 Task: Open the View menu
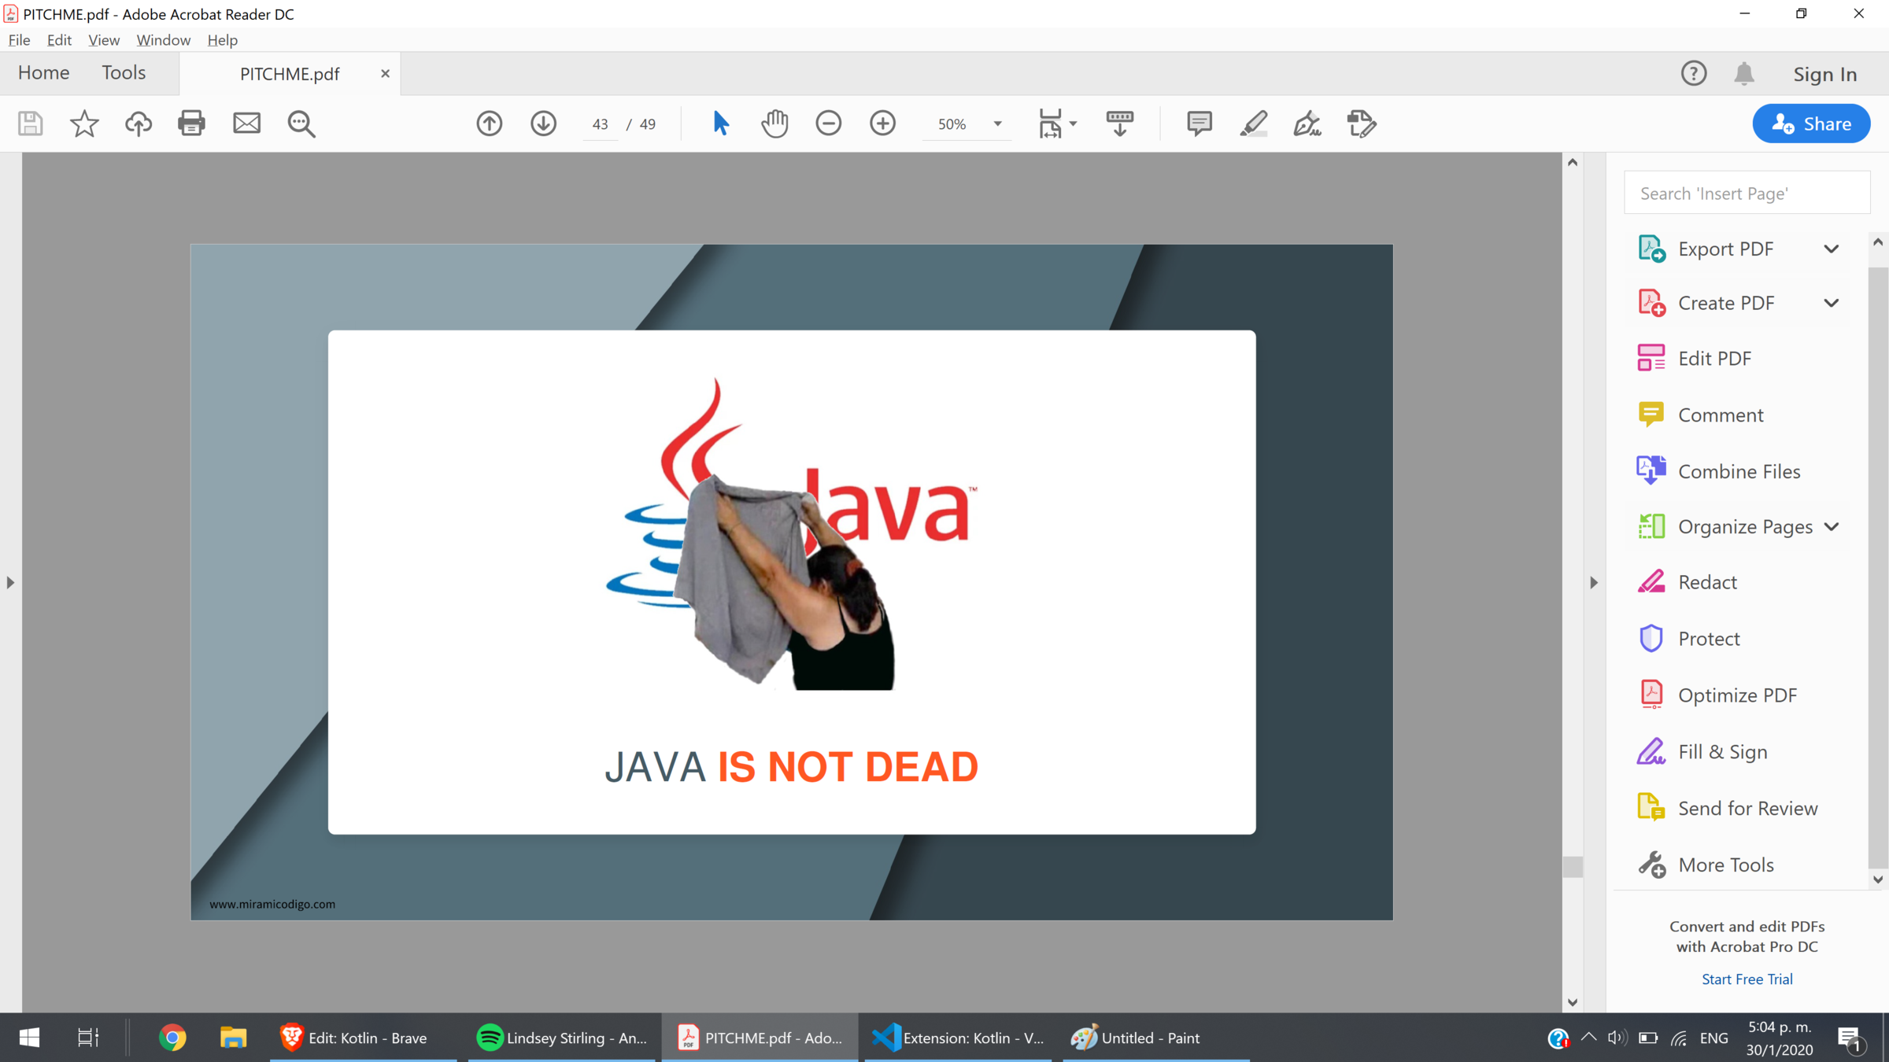[x=103, y=40]
